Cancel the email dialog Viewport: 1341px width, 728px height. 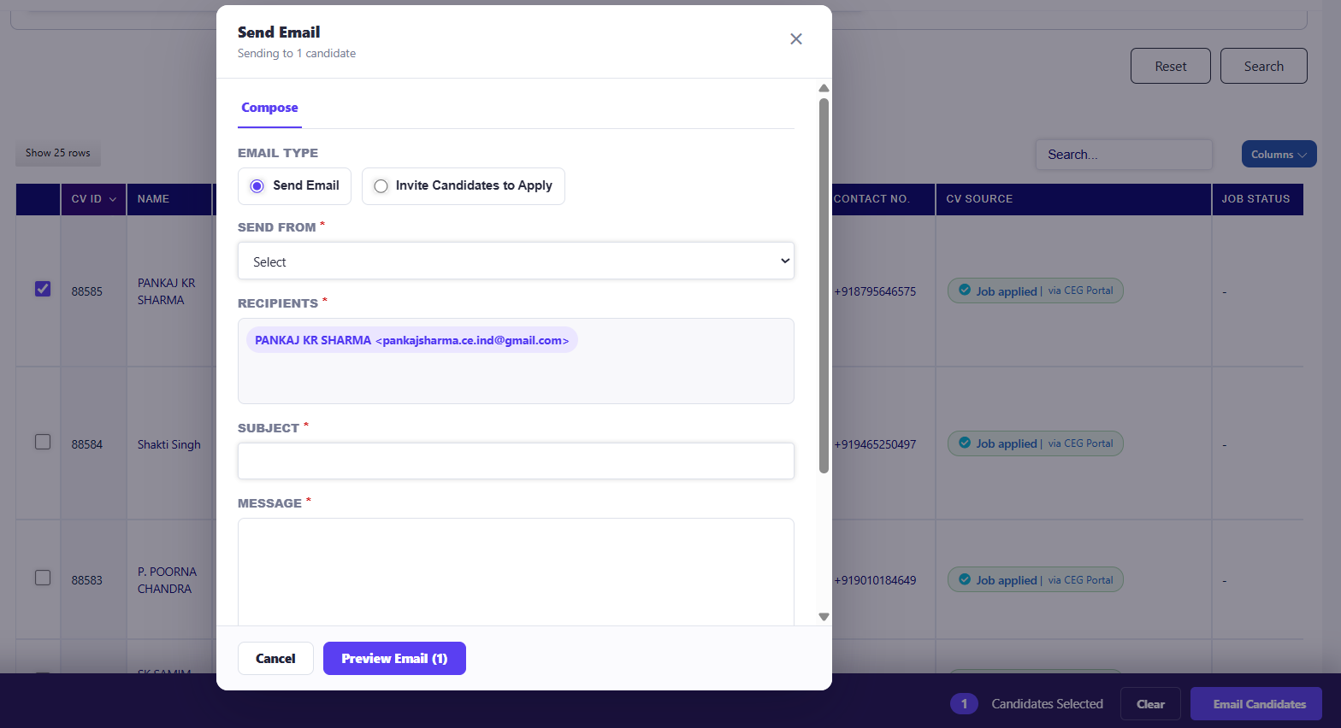[275, 659]
